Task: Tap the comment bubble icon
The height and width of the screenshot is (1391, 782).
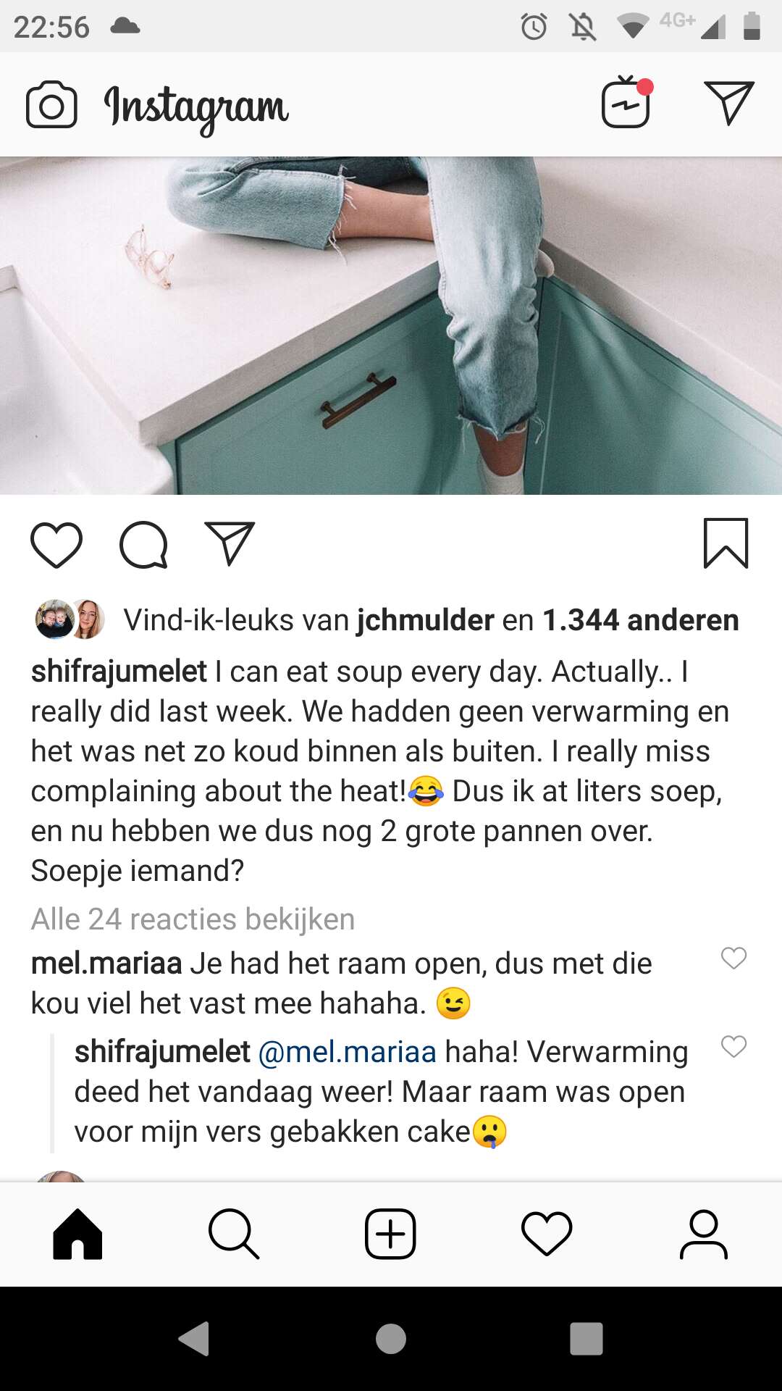Action: coord(143,545)
